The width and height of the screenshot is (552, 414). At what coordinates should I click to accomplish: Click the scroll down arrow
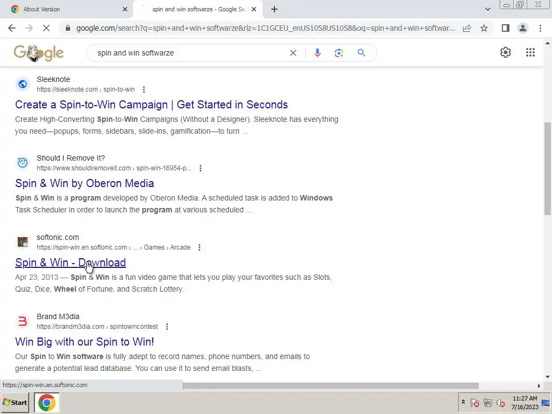click(548, 377)
